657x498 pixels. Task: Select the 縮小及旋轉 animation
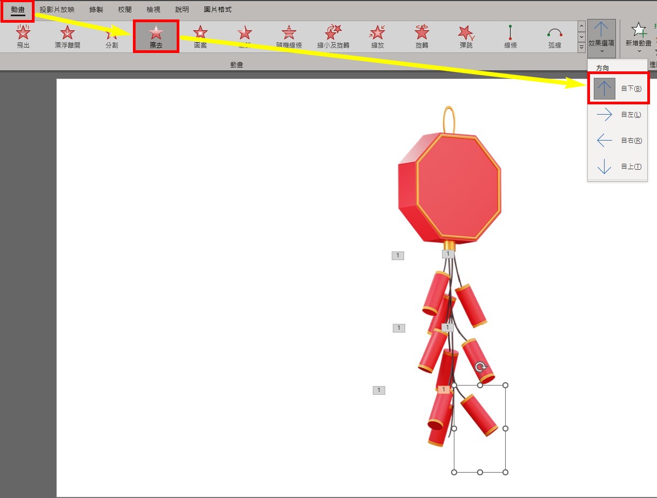click(x=333, y=37)
